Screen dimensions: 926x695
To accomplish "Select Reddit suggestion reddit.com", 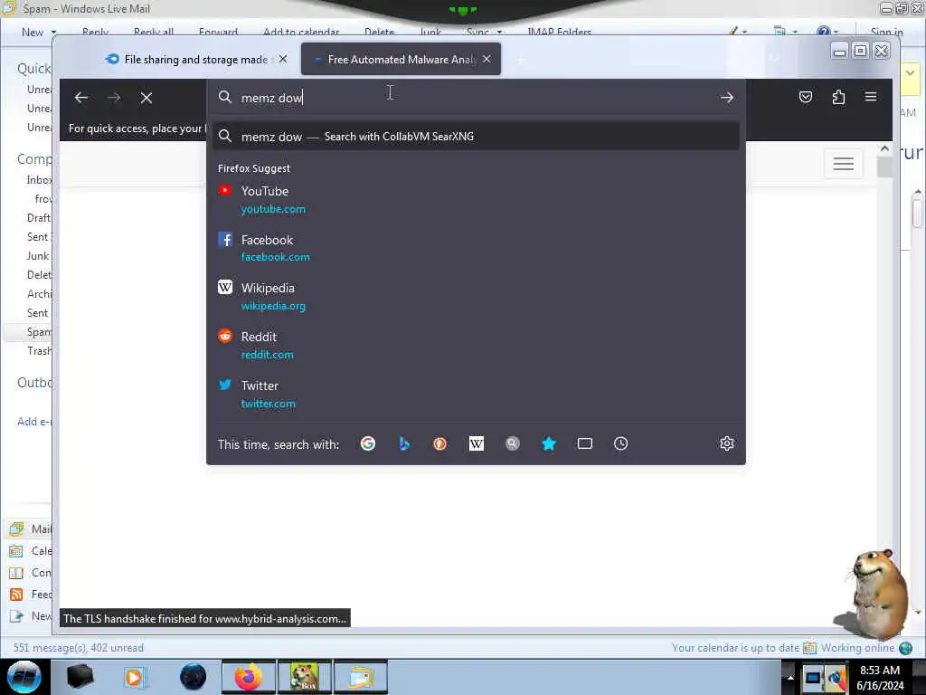I will (476, 345).
